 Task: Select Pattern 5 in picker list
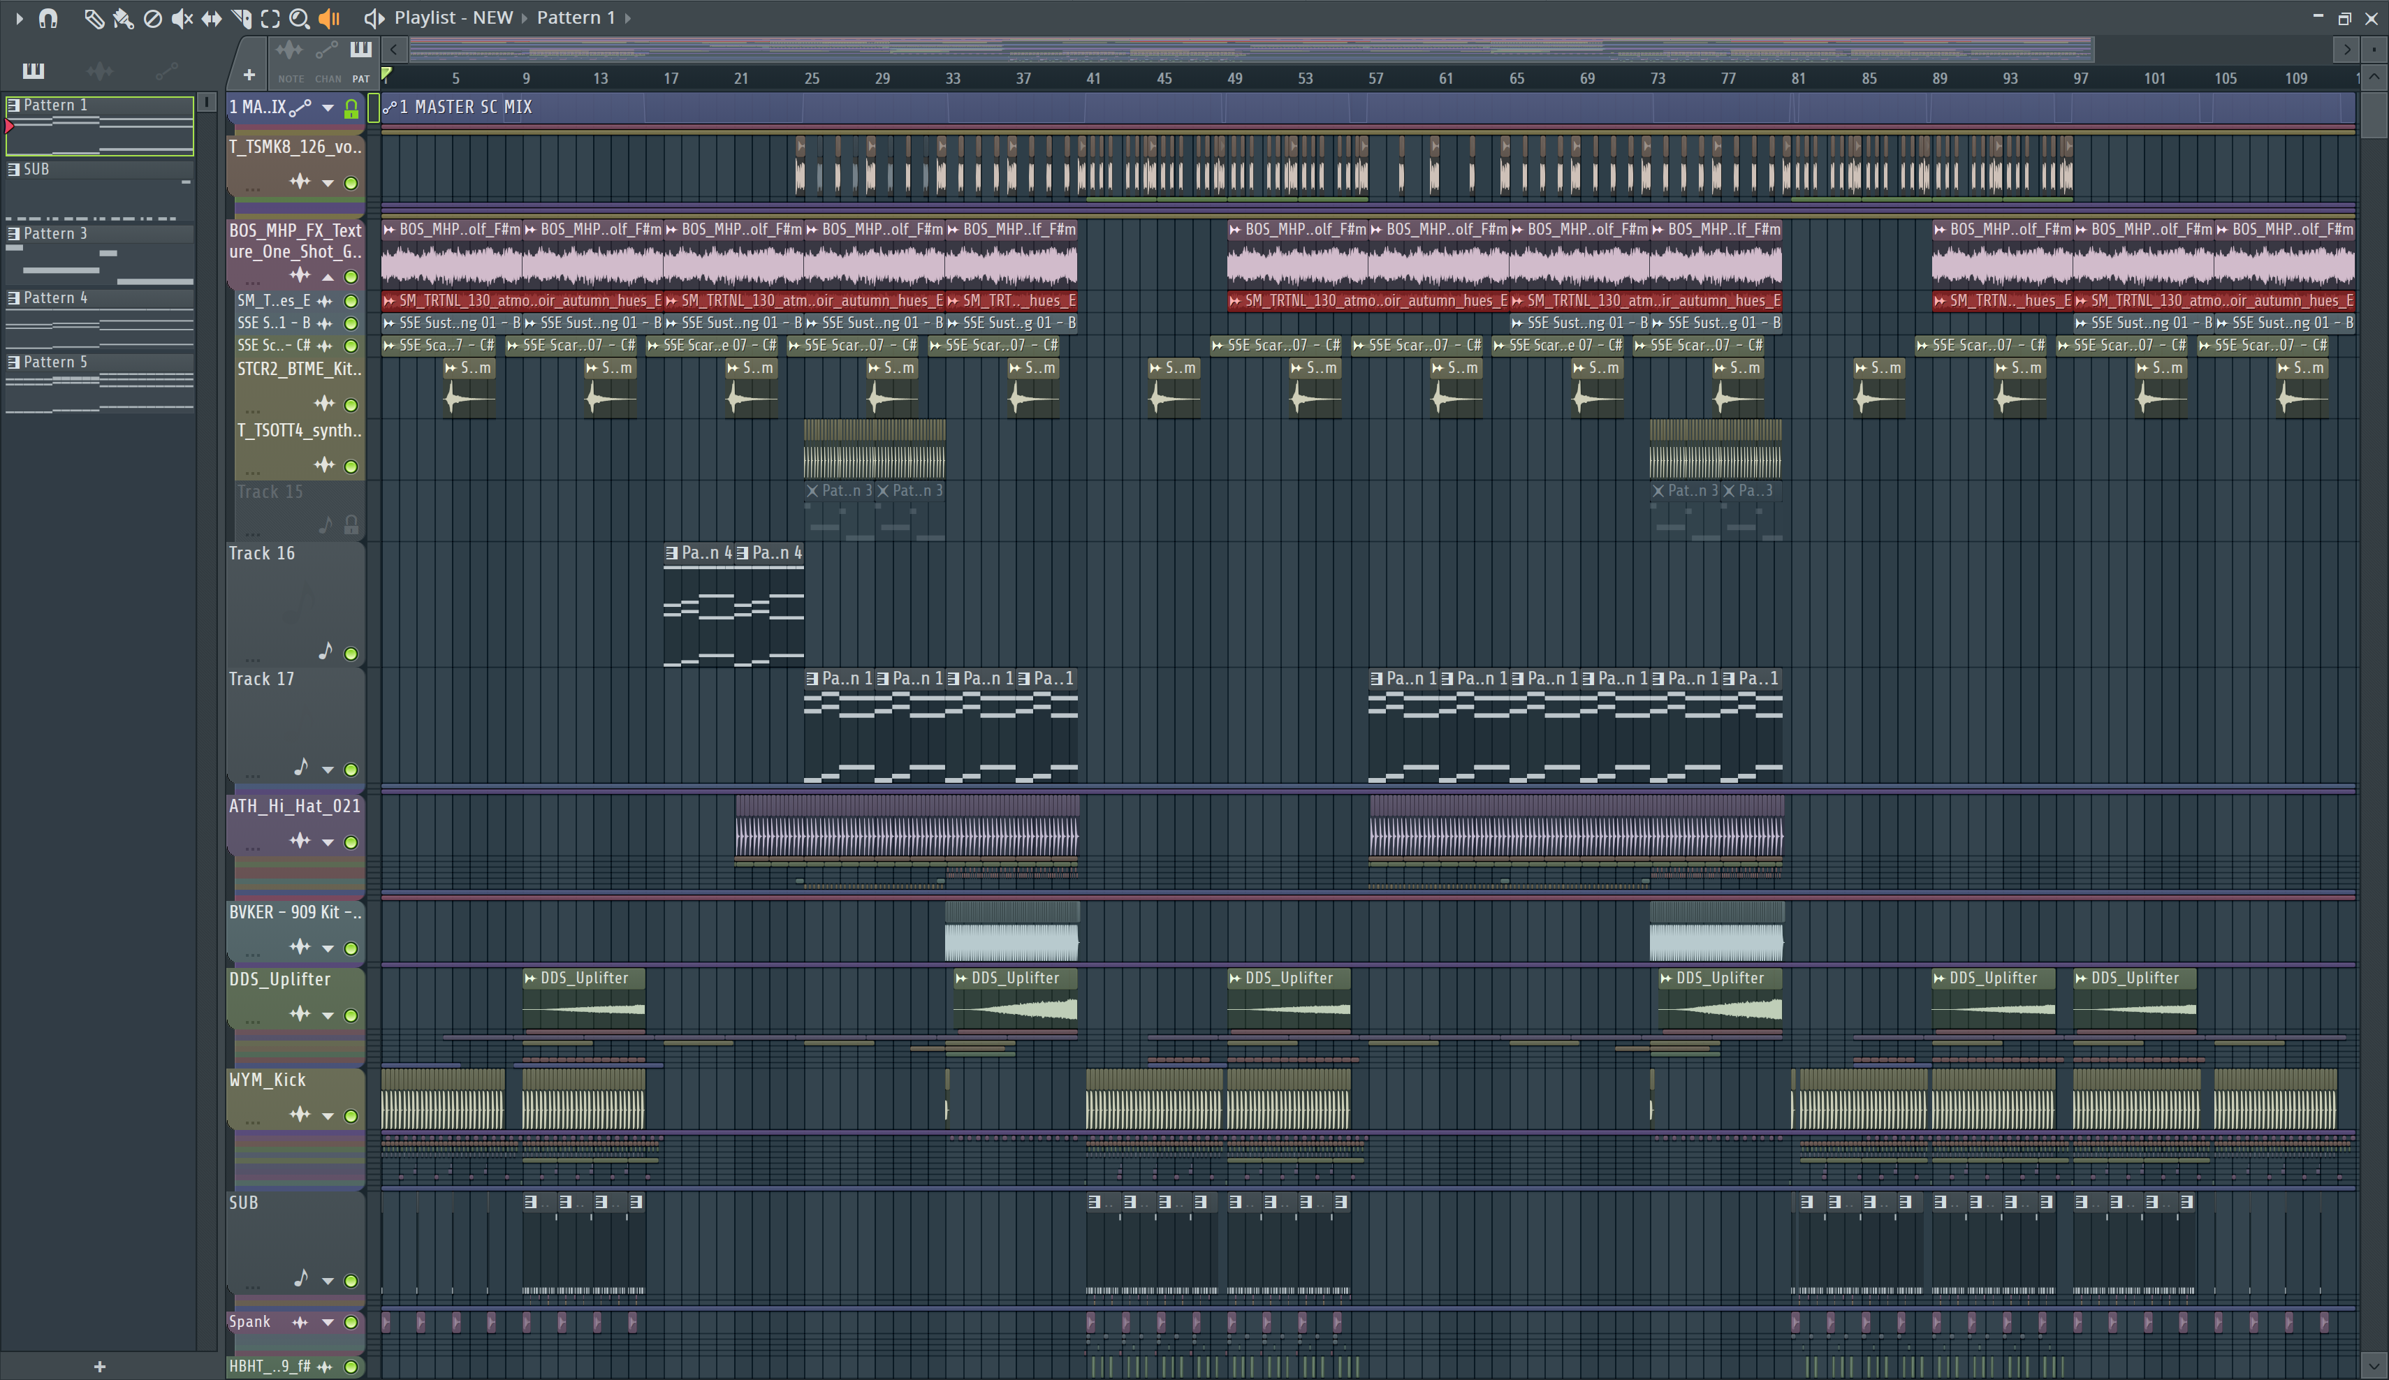99,383
